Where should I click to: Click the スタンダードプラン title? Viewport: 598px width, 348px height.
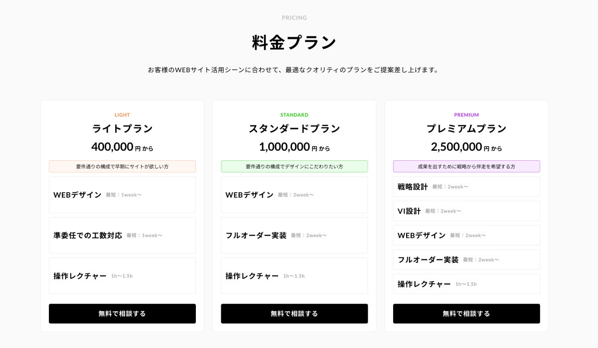(x=294, y=128)
